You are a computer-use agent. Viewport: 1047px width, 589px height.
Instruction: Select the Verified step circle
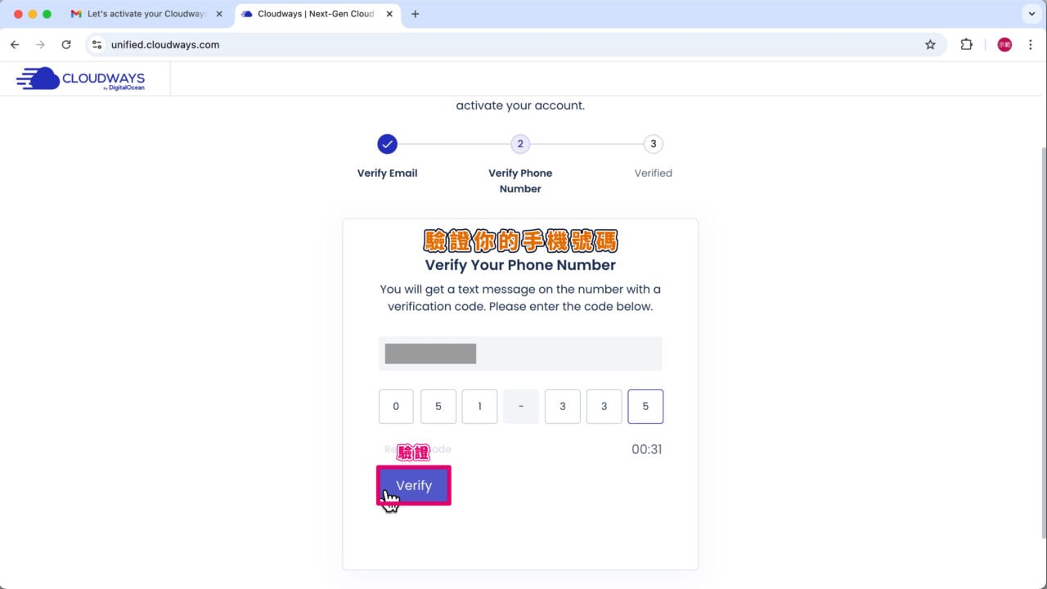[x=653, y=144]
